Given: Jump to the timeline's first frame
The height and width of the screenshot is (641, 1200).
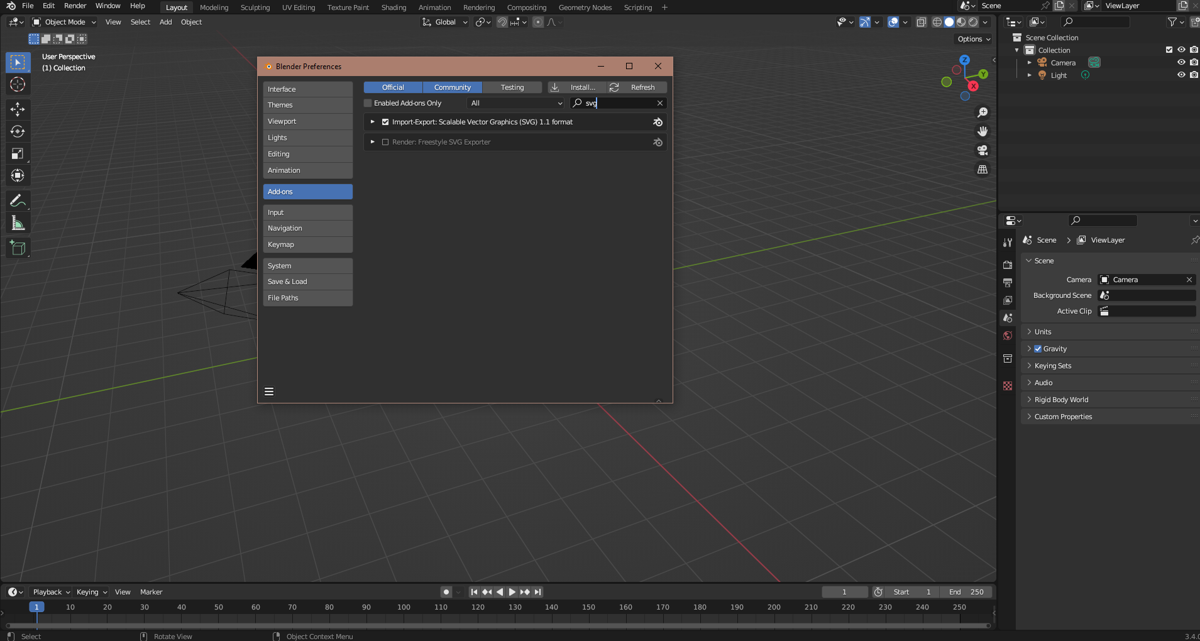Looking at the screenshot, I should click(475, 592).
